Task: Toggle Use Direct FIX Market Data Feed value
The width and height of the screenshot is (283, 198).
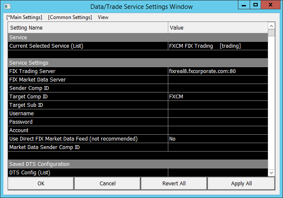Action: 218,139
